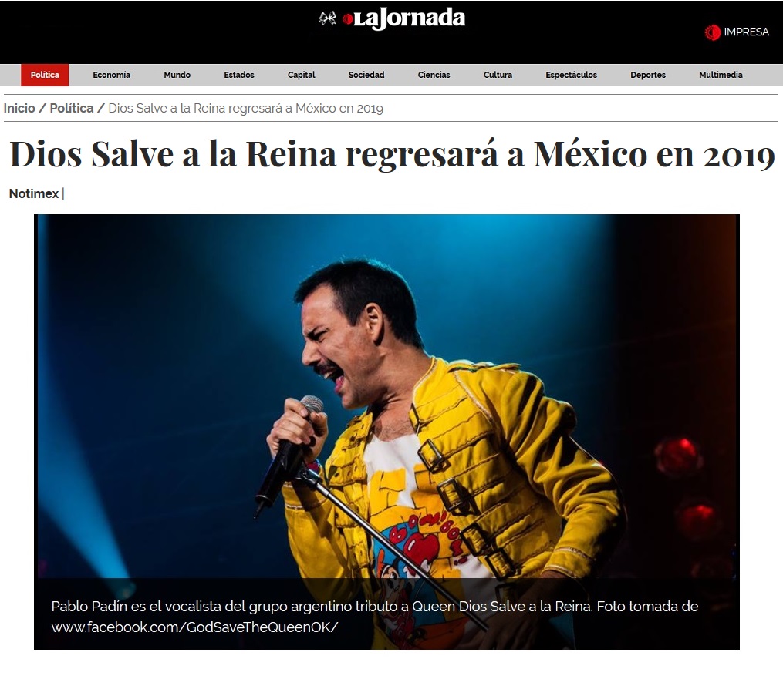Open the Economía section
Image resolution: width=783 pixels, height=676 pixels.
pos(111,75)
